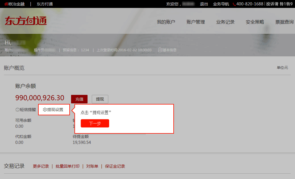Open the 票据查询 menu

tap(284, 22)
